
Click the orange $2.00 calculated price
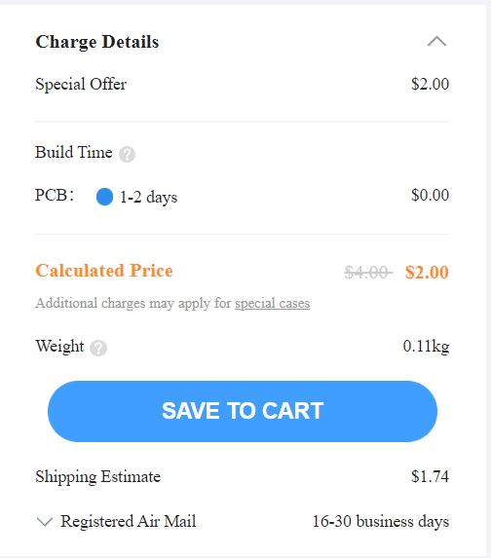(x=427, y=273)
